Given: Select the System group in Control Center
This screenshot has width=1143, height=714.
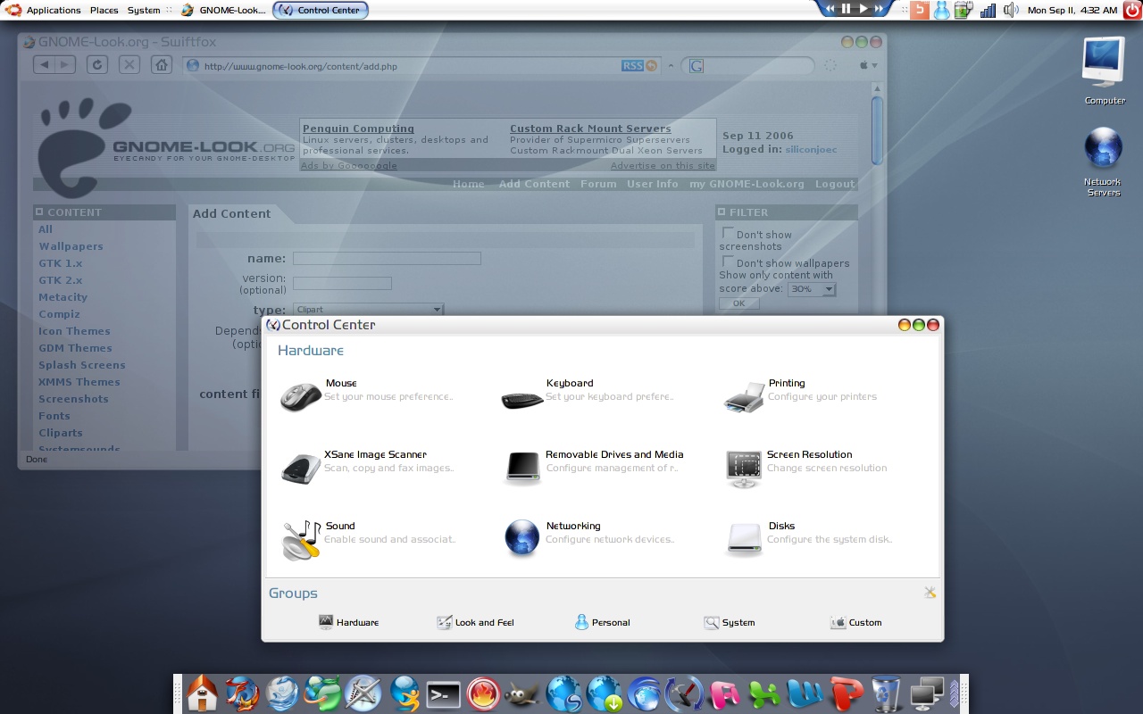Looking at the screenshot, I should (730, 622).
